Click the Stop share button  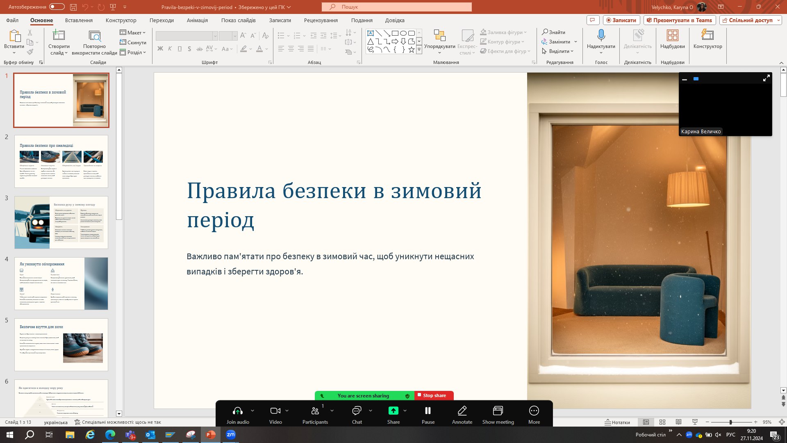(434, 395)
